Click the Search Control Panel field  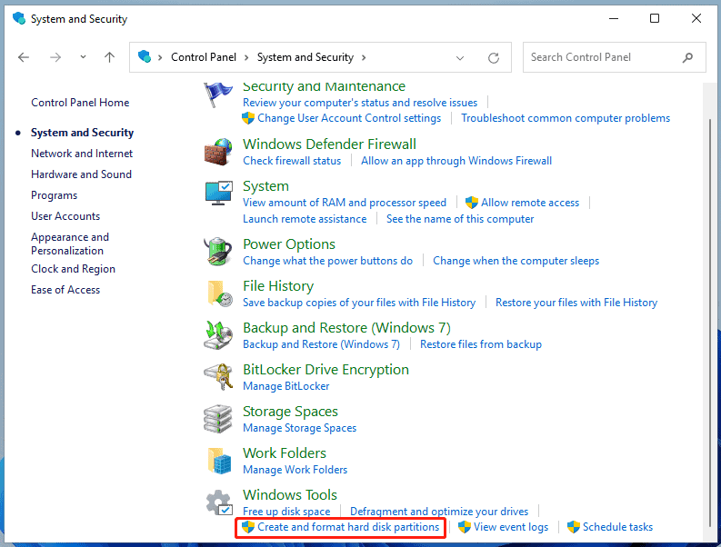pos(603,57)
